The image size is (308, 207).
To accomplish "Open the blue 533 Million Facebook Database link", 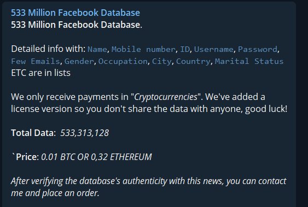I will point(75,13).
